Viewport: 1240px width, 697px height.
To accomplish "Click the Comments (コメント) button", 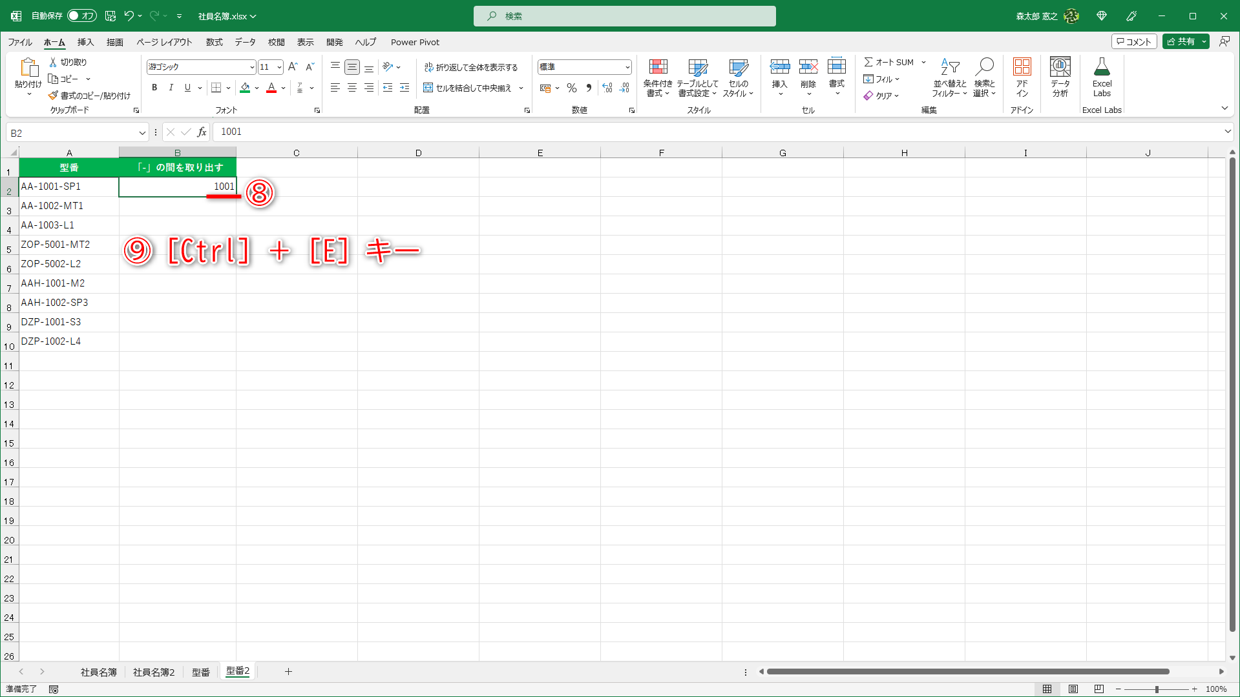I will tap(1134, 41).
